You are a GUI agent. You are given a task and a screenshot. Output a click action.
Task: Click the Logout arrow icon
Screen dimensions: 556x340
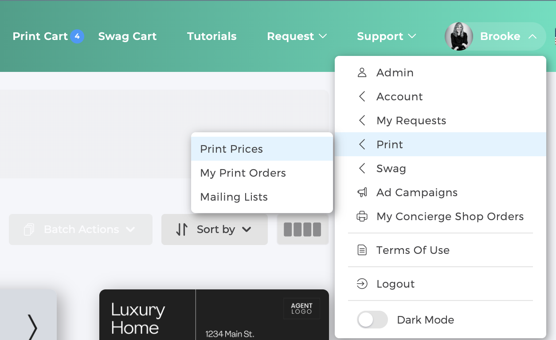(x=362, y=284)
